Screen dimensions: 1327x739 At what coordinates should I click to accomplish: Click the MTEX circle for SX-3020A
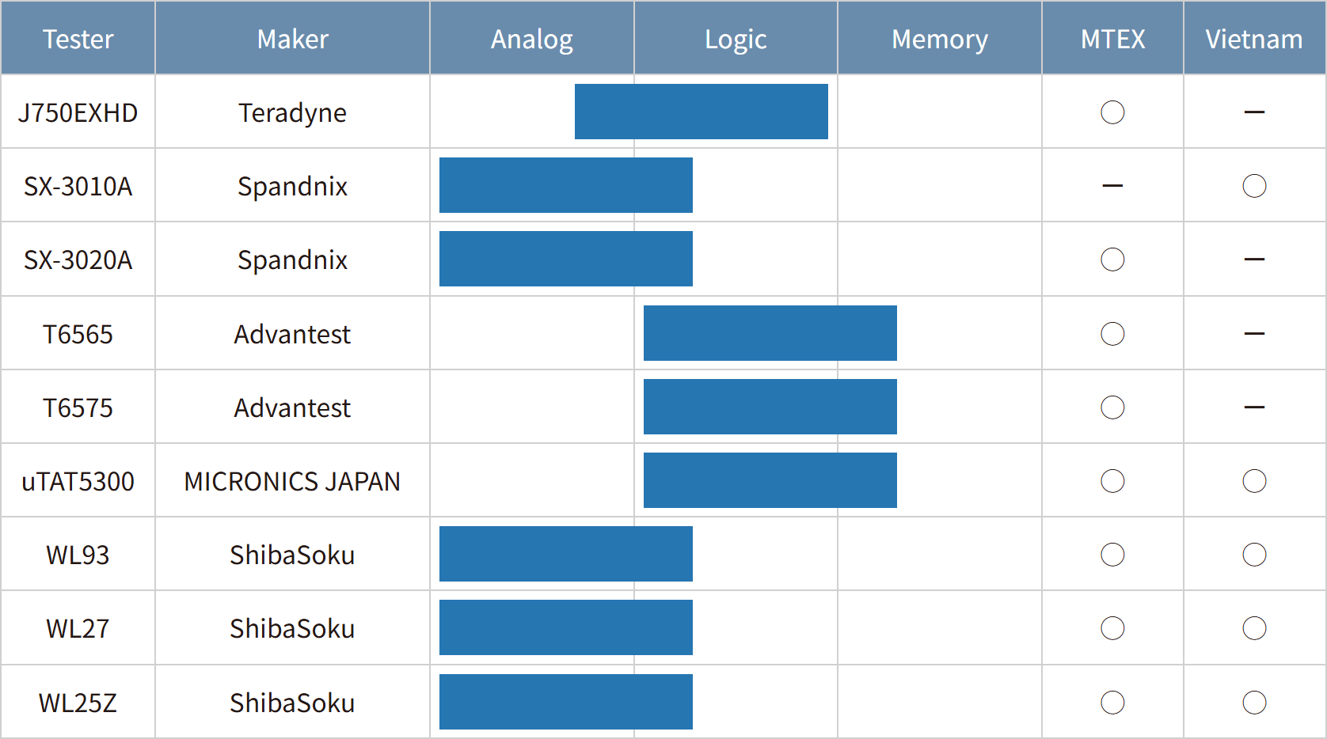pyautogui.click(x=1112, y=260)
